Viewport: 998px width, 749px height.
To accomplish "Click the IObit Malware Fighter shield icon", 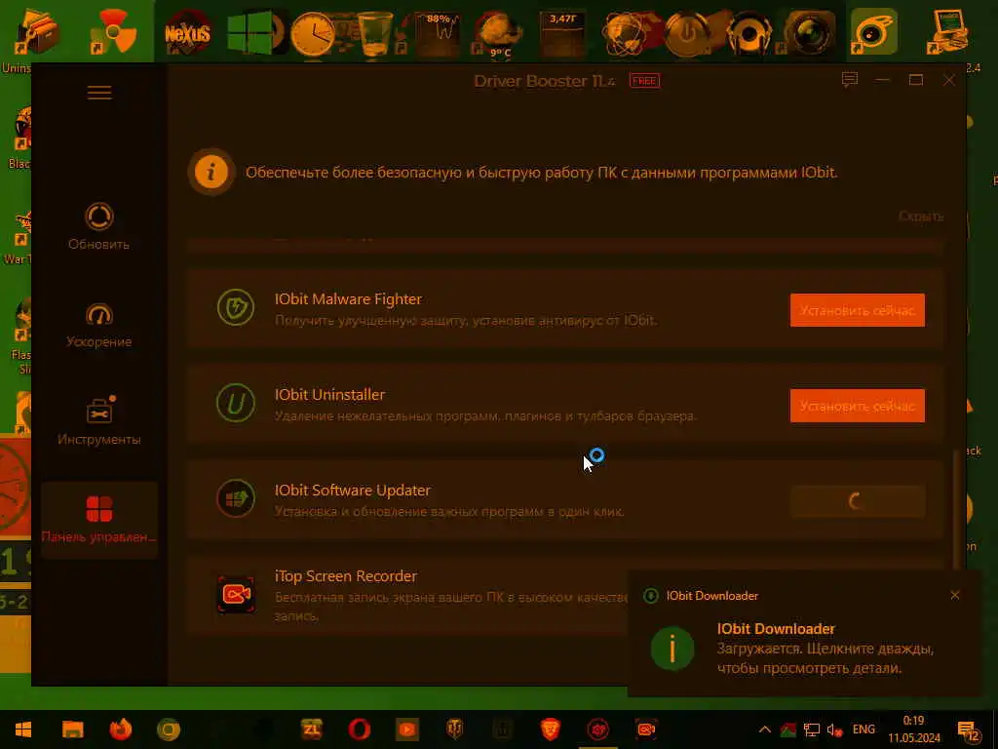I will pyautogui.click(x=236, y=307).
